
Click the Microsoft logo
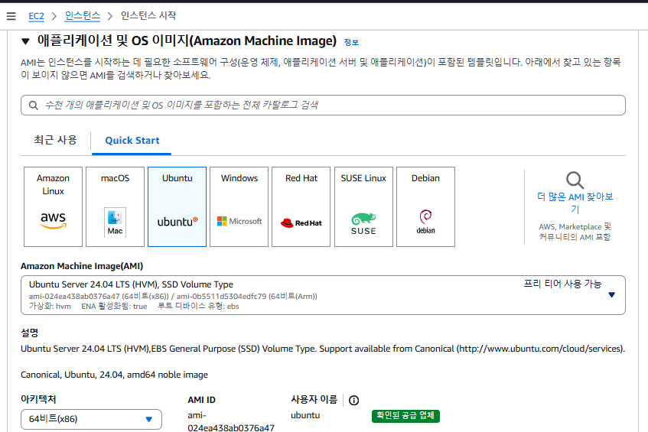click(x=239, y=222)
